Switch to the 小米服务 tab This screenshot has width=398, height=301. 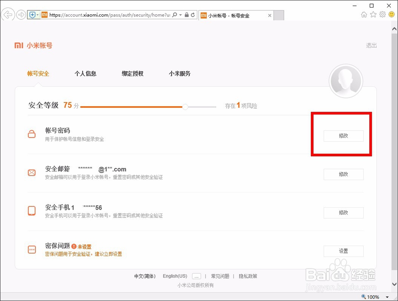coord(180,74)
